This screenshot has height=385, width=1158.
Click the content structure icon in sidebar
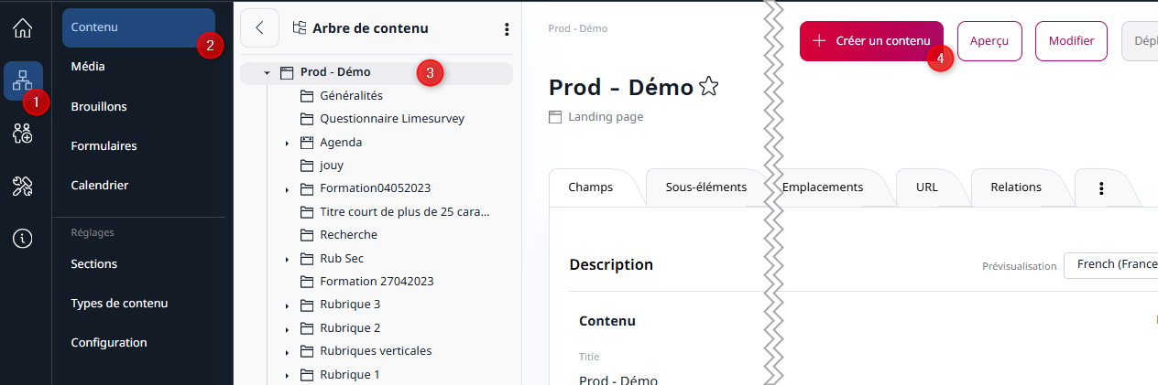pos(22,80)
